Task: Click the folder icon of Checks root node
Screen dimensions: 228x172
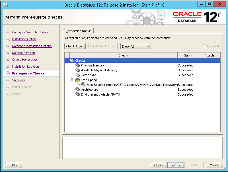Action: tap(72, 60)
